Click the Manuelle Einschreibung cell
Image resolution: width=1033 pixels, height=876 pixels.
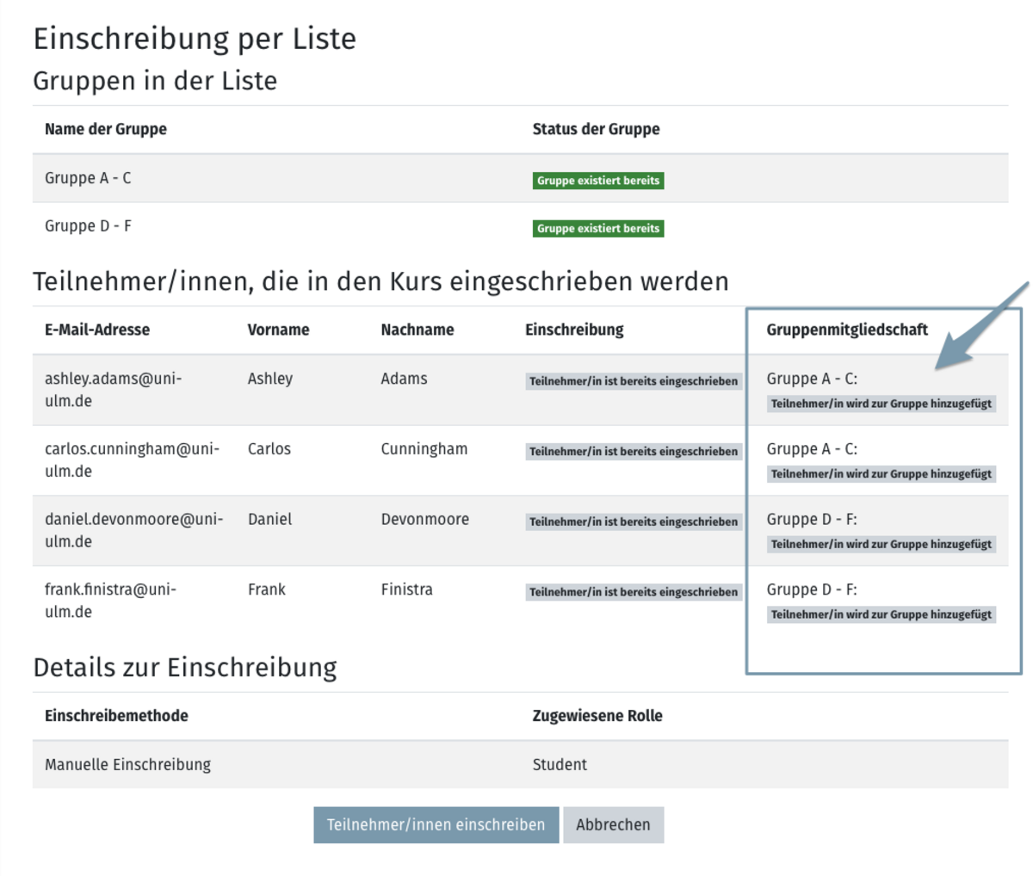(x=127, y=764)
